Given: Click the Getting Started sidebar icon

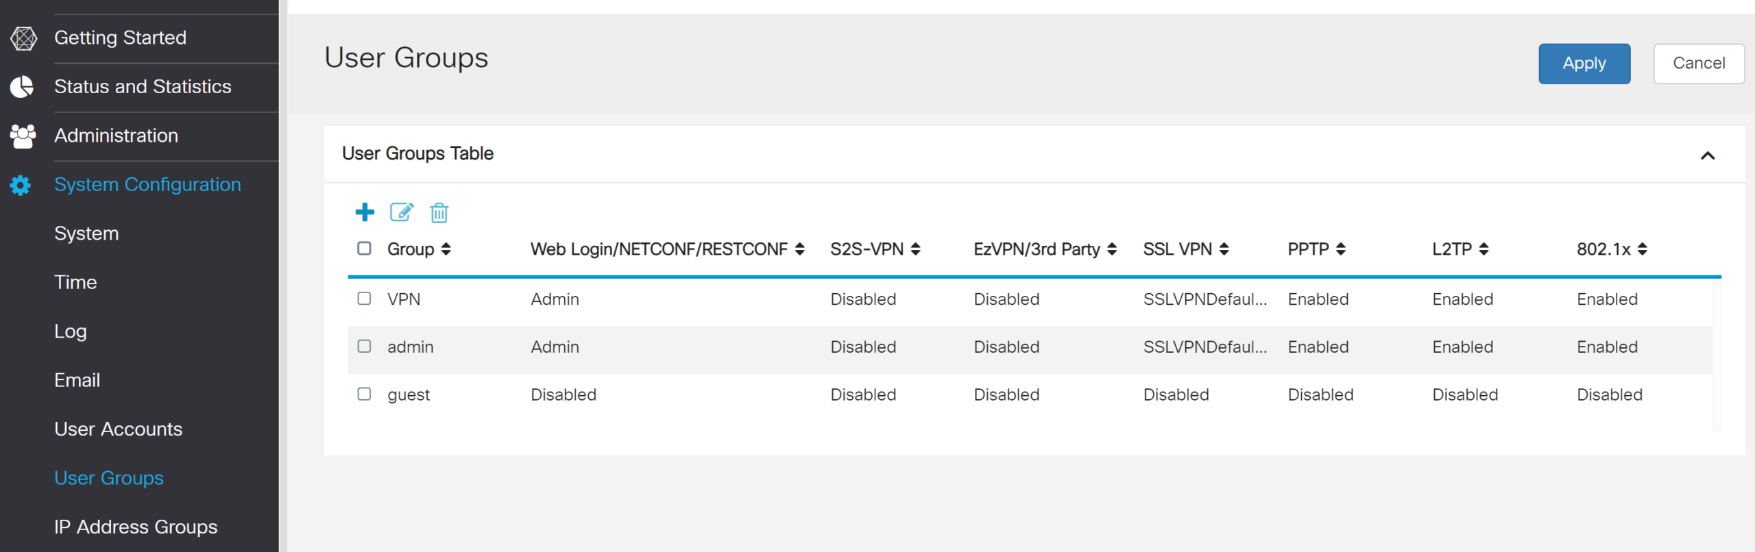Looking at the screenshot, I should (23, 38).
